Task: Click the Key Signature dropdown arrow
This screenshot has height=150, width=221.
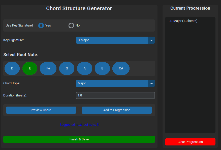Action: (151, 40)
